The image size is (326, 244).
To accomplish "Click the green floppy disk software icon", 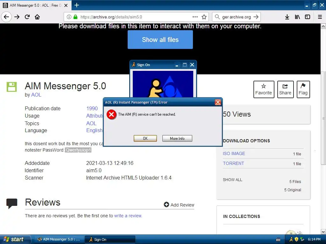I will [x=12, y=87].
